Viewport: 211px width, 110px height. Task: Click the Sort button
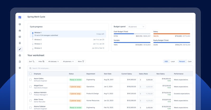pyautogui.click(x=32, y=61)
